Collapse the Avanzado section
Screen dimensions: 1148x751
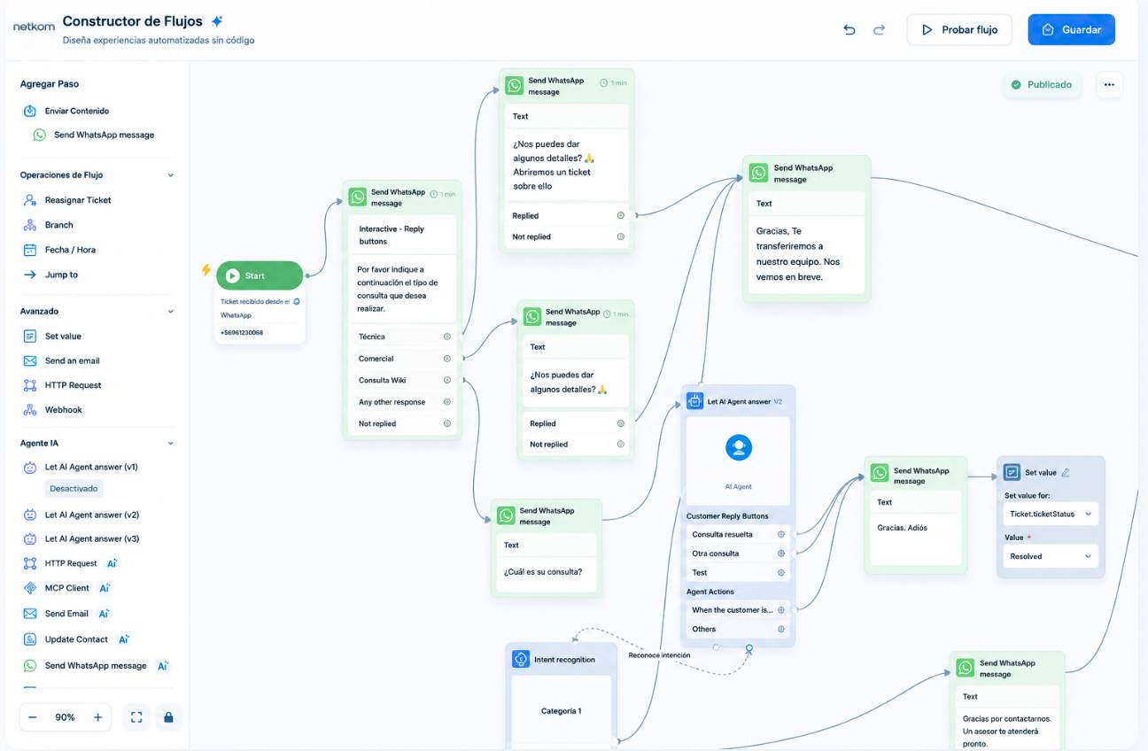(171, 312)
